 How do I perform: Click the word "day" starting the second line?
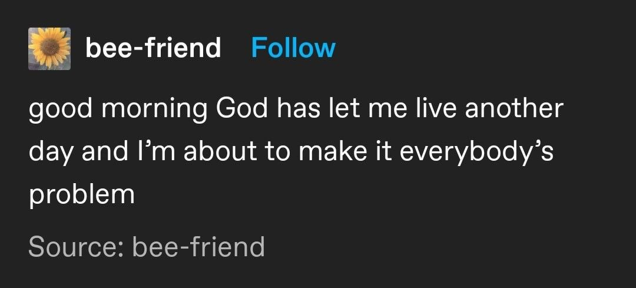(x=51, y=152)
